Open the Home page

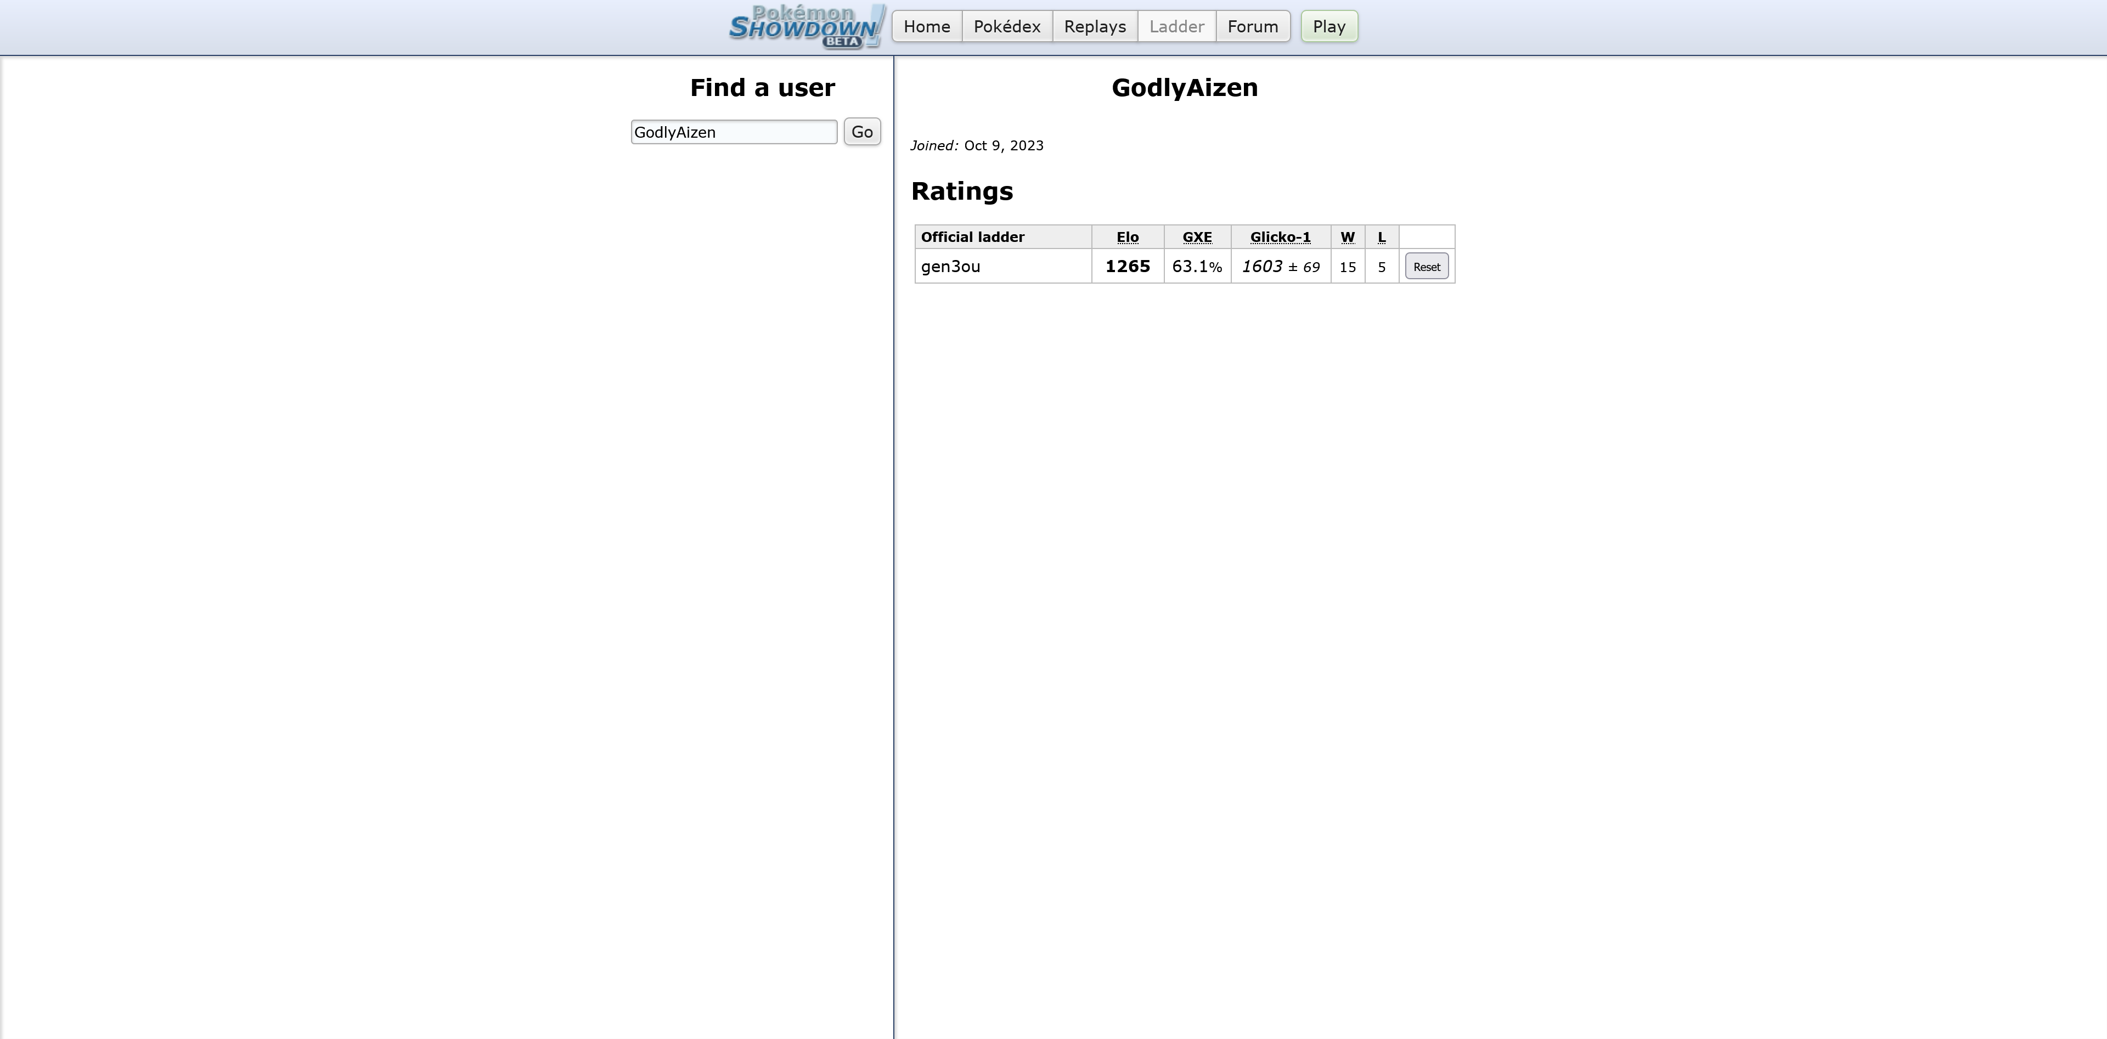927,27
